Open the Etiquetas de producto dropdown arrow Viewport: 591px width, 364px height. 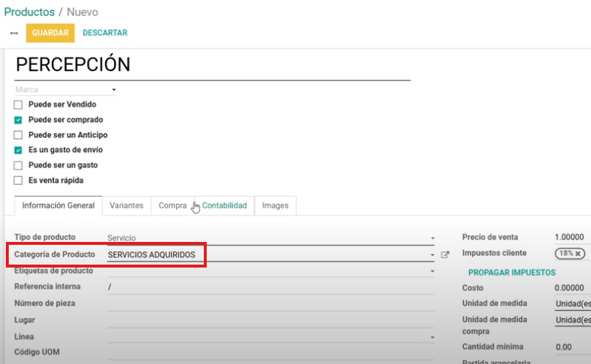(432, 271)
